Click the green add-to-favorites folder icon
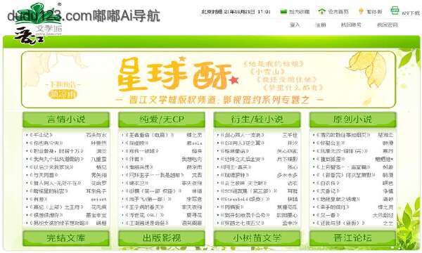 point(283,11)
